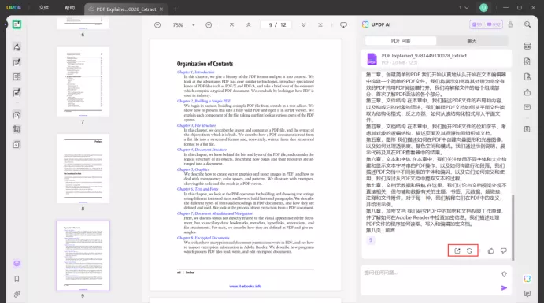Click the AI credits counter badge
The height and width of the screenshot is (304, 544).
[486, 24]
